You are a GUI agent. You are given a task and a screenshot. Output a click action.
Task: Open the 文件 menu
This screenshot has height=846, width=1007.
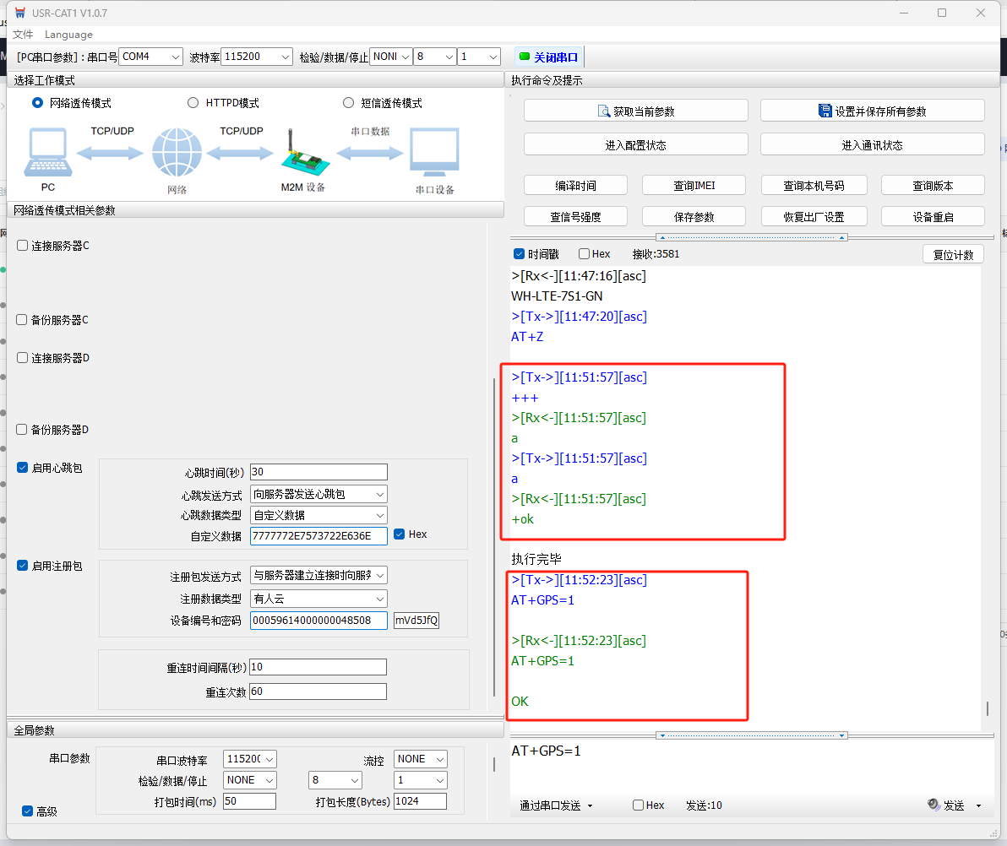click(x=23, y=35)
